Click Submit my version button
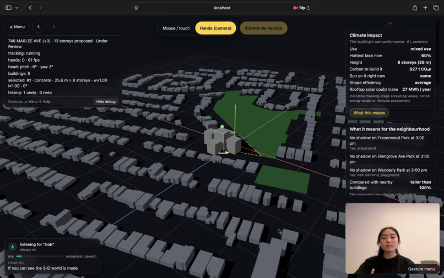Screen dimensions: 444x278 coord(263,28)
